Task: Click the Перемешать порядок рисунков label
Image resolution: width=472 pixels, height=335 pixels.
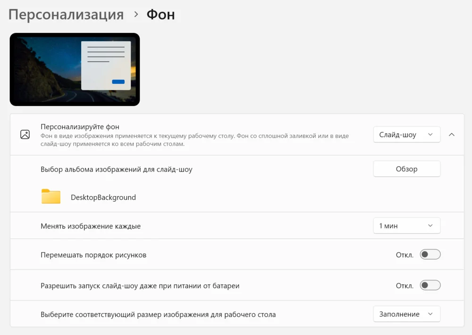Action: (93, 255)
